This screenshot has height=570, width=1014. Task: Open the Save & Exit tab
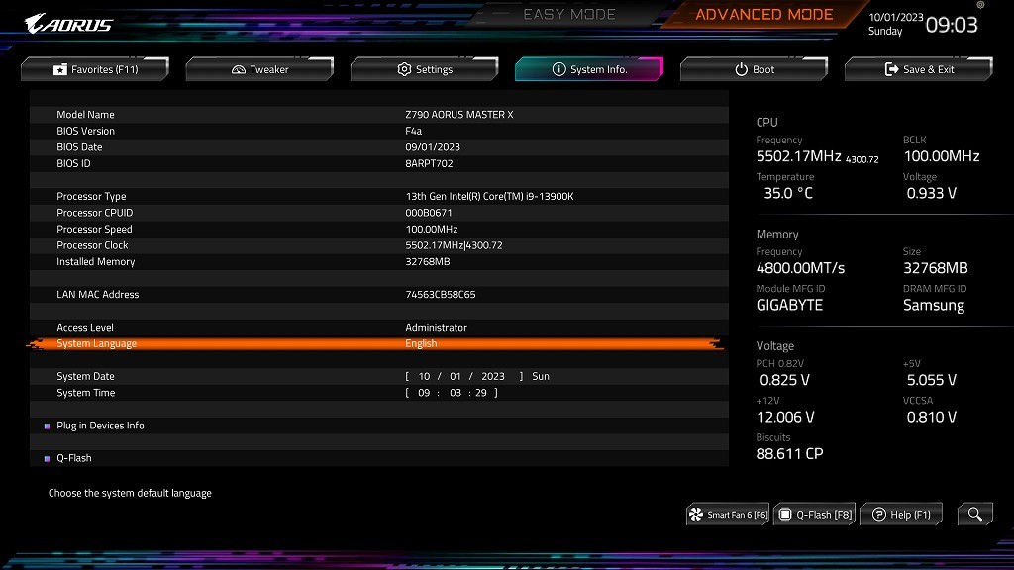(x=918, y=69)
